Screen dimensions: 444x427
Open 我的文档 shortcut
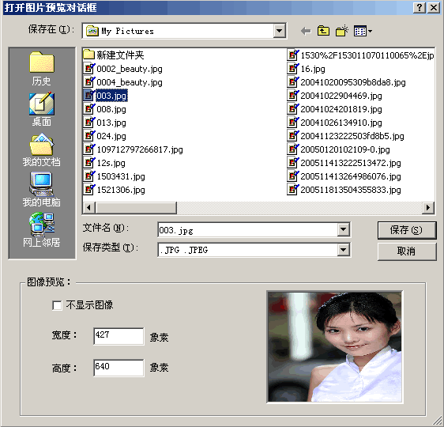point(42,149)
